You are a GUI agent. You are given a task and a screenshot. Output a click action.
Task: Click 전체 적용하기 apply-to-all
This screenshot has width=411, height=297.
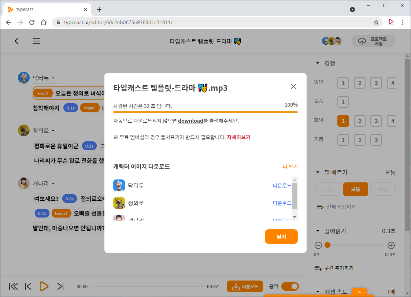[x=336, y=207]
